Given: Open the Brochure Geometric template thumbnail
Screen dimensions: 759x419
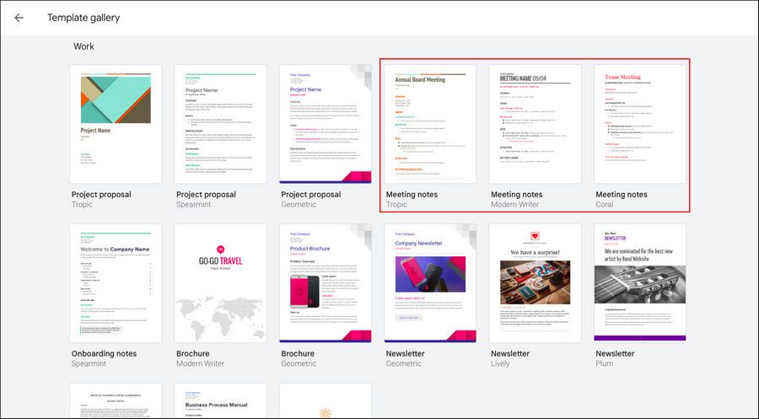Looking at the screenshot, I should tap(326, 283).
